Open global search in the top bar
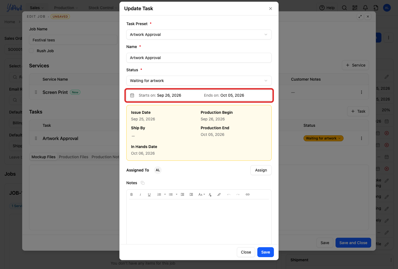 (x=344, y=8)
